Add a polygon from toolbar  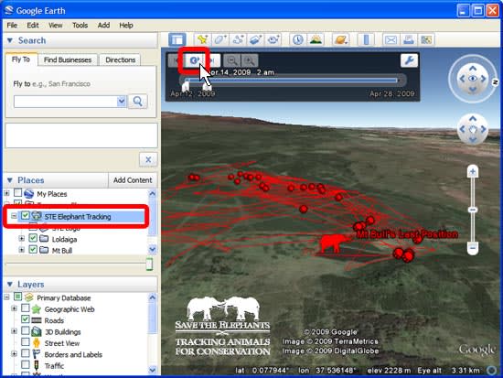(220, 40)
